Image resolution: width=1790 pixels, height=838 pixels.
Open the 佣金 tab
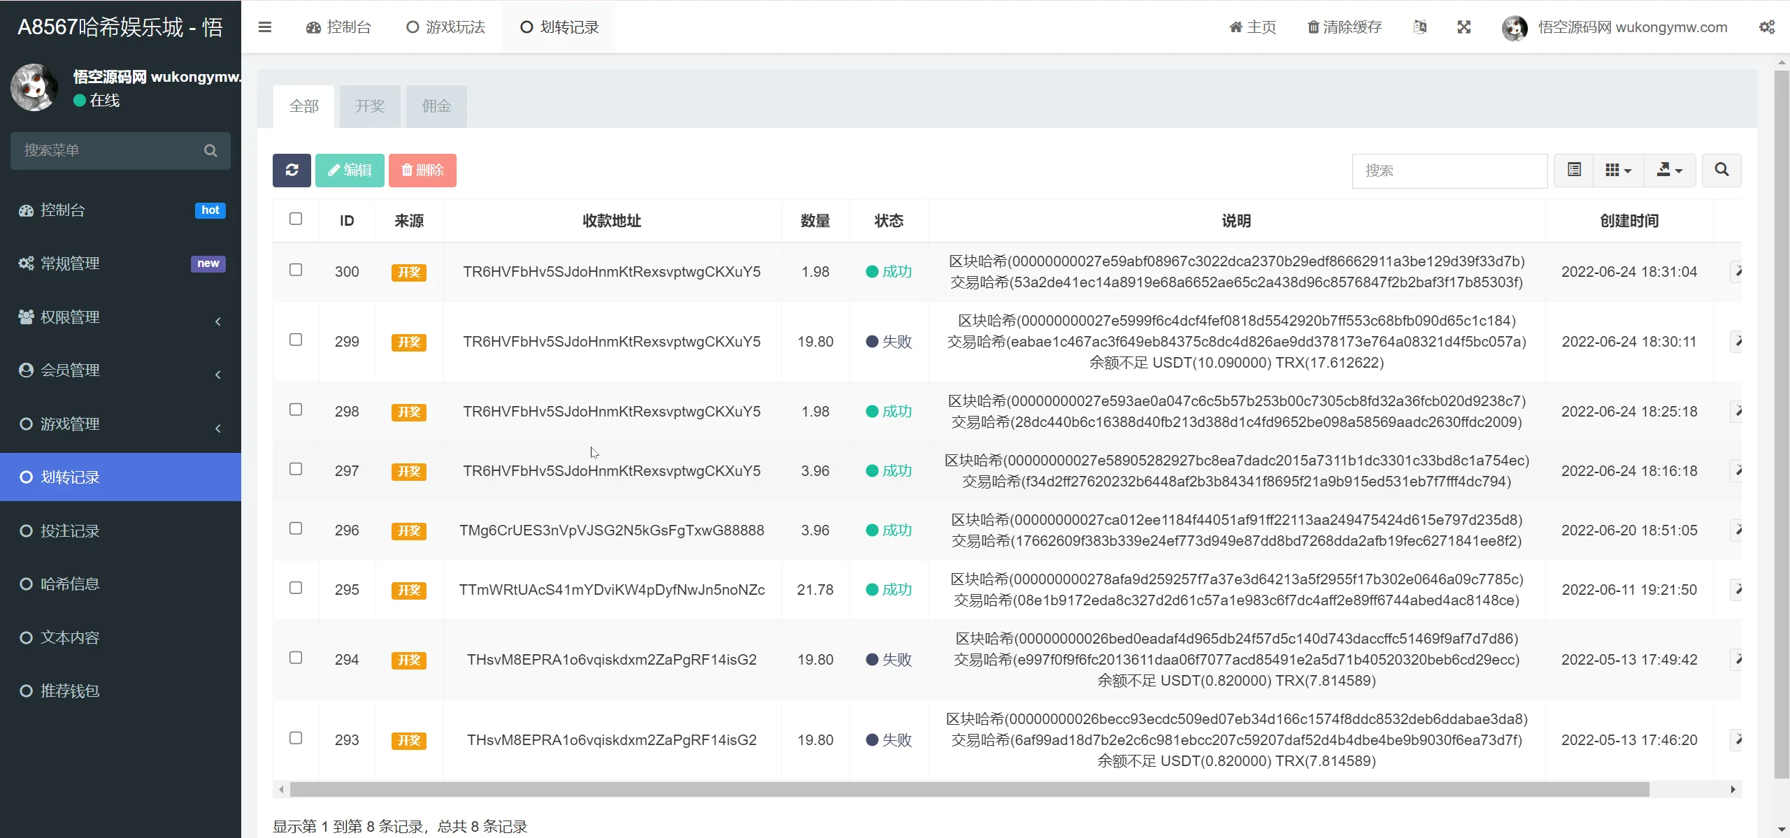point(436,106)
